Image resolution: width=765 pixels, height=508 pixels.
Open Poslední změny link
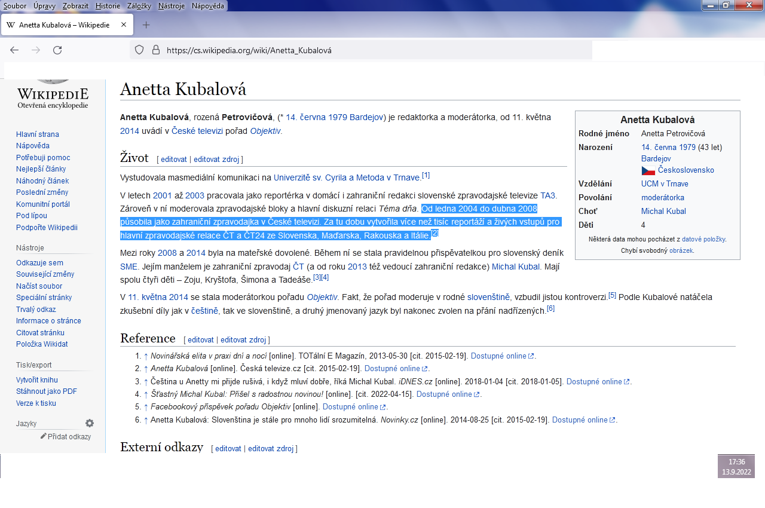coord(42,192)
